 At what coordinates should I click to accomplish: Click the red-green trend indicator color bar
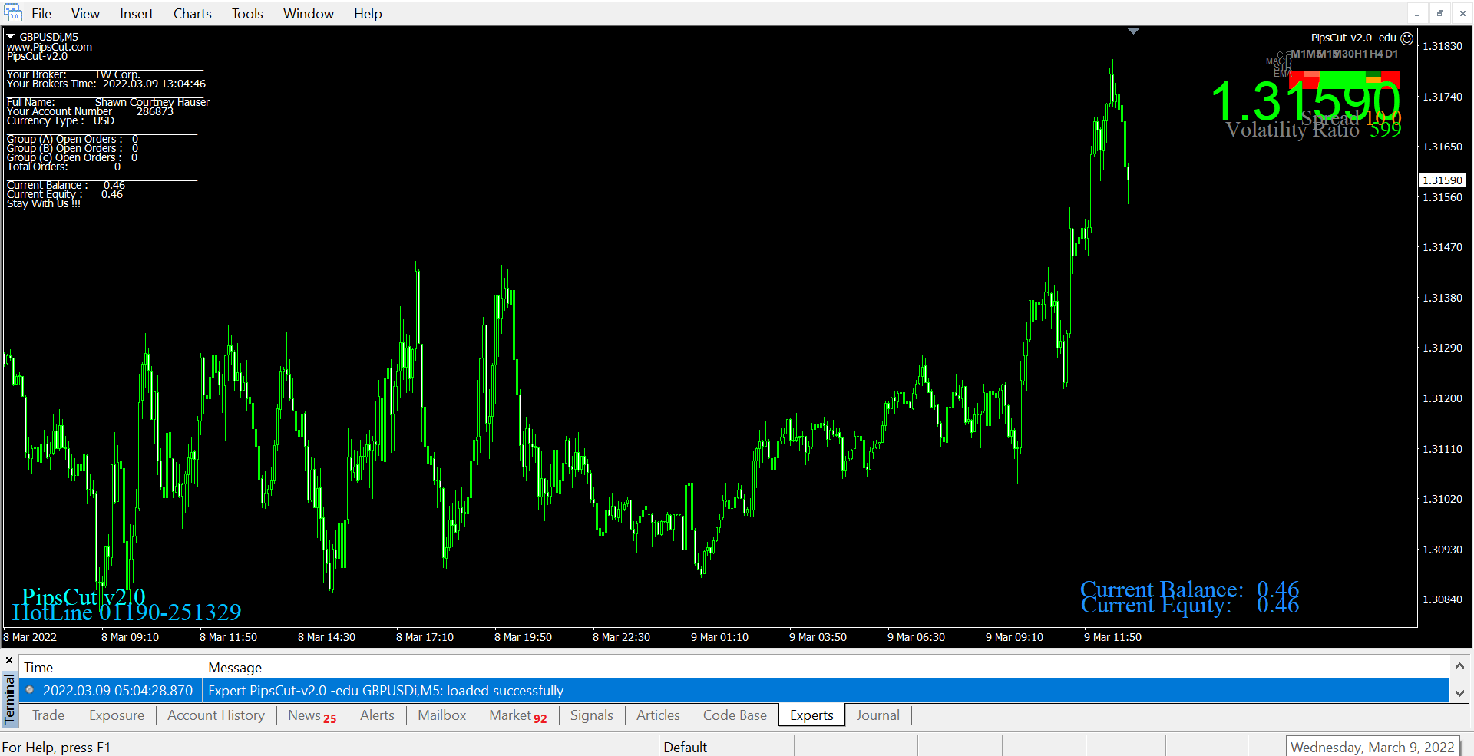click(x=1344, y=78)
